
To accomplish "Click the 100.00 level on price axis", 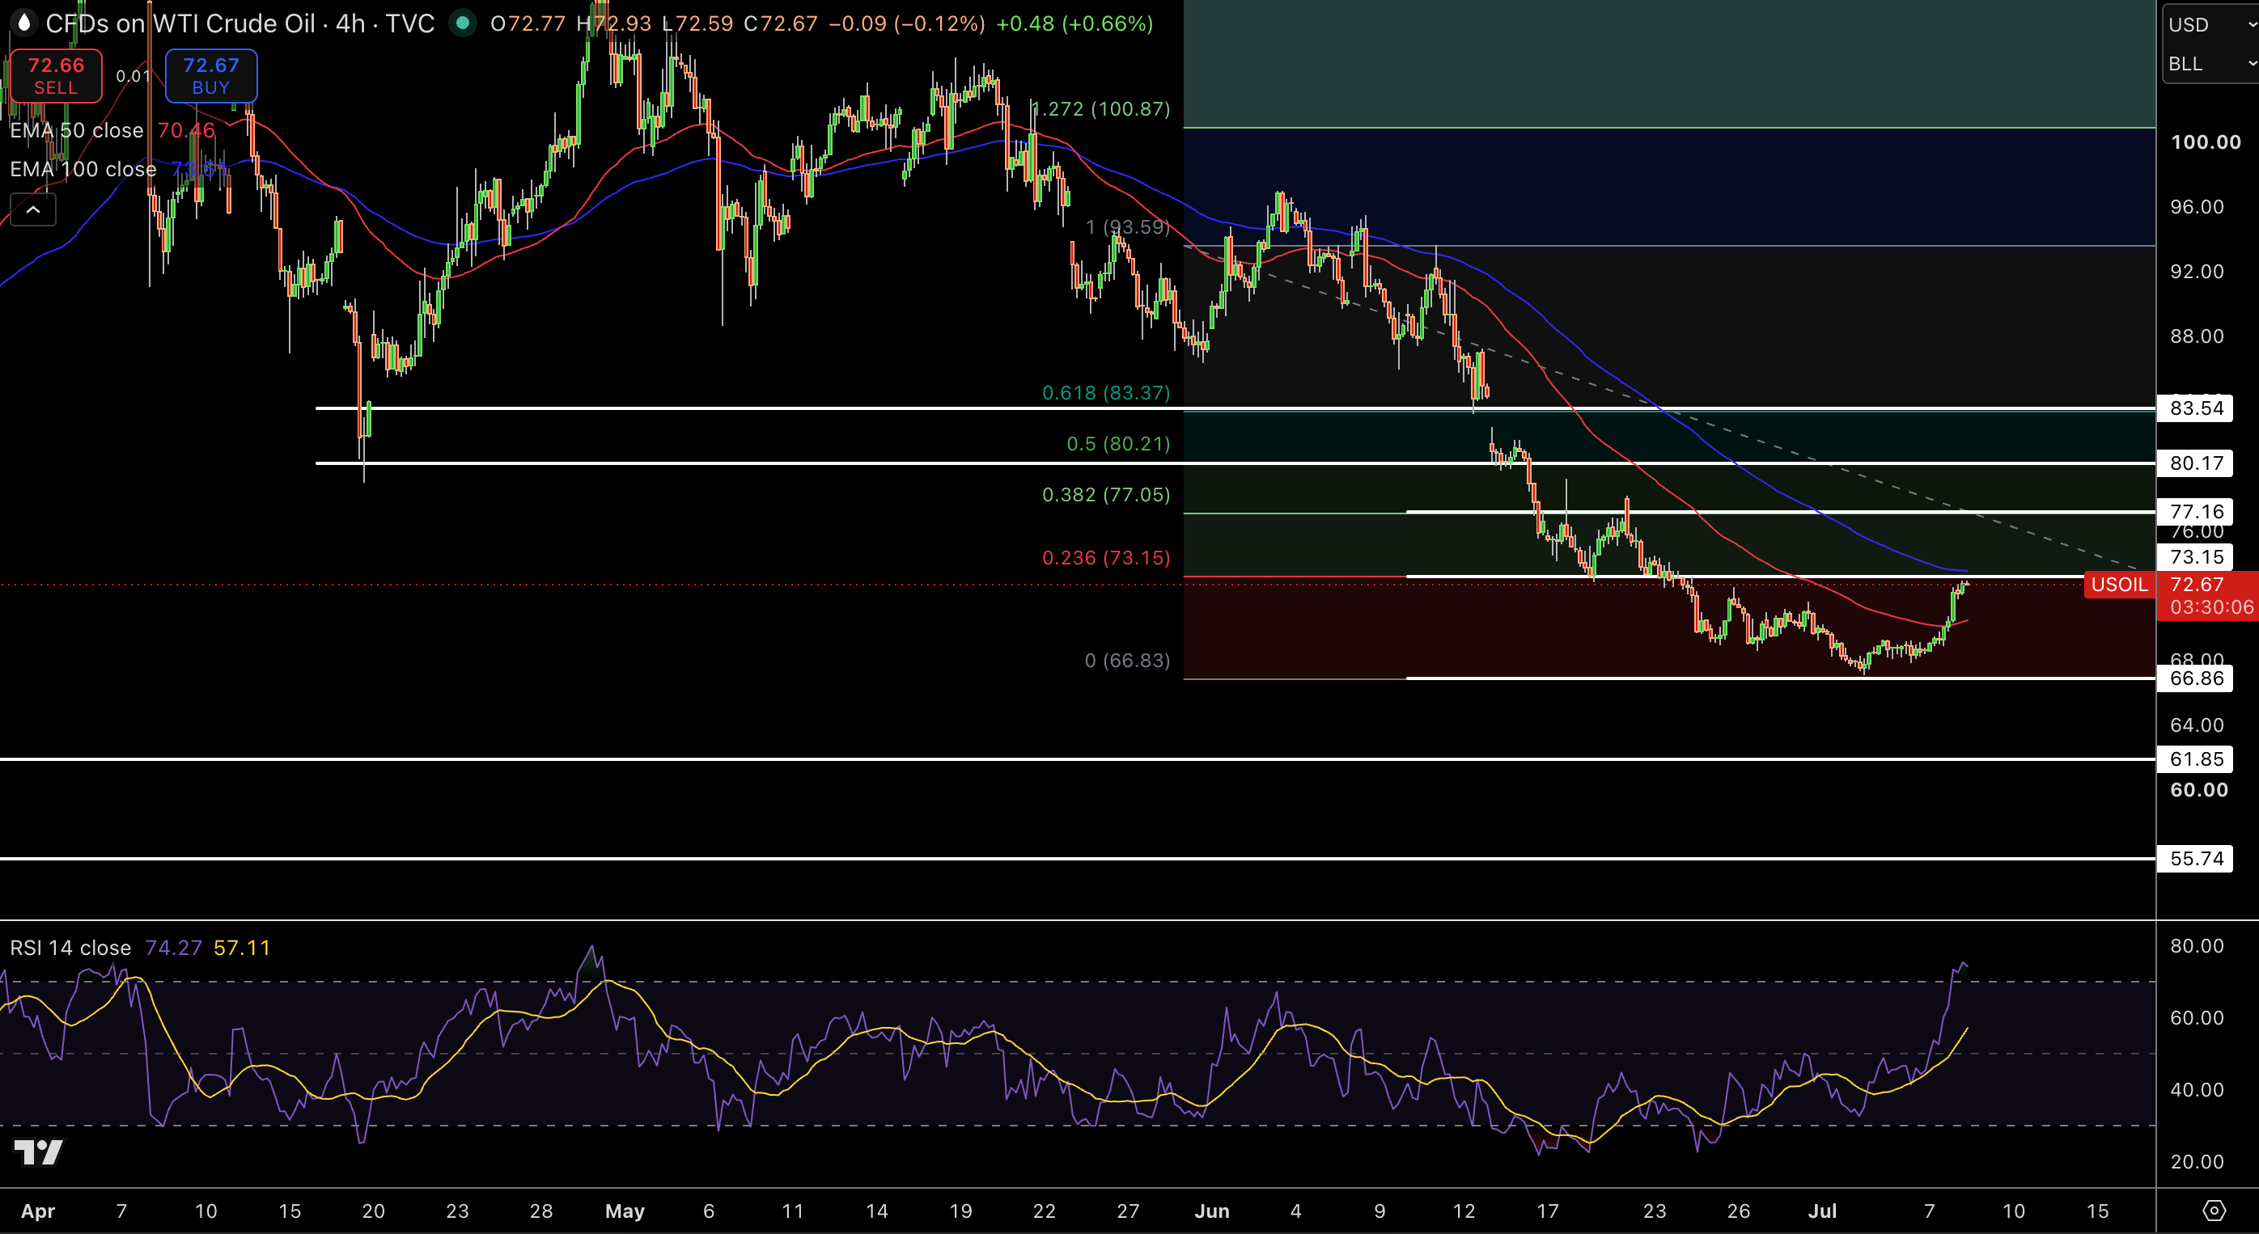I will point(2206,142).
